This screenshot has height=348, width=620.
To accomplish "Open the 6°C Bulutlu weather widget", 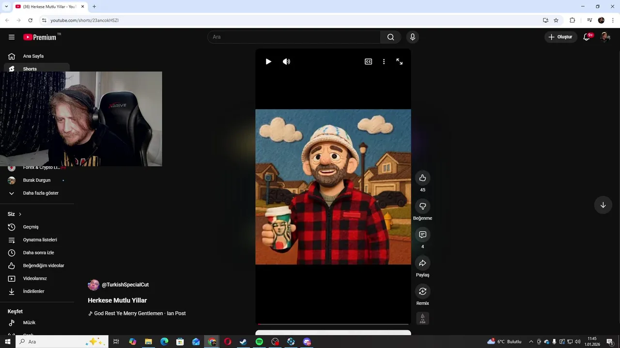I will click(505, 342).
